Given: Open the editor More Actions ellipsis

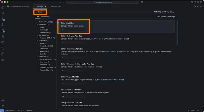Looking at the screenshot, I should tap(201, 7).
